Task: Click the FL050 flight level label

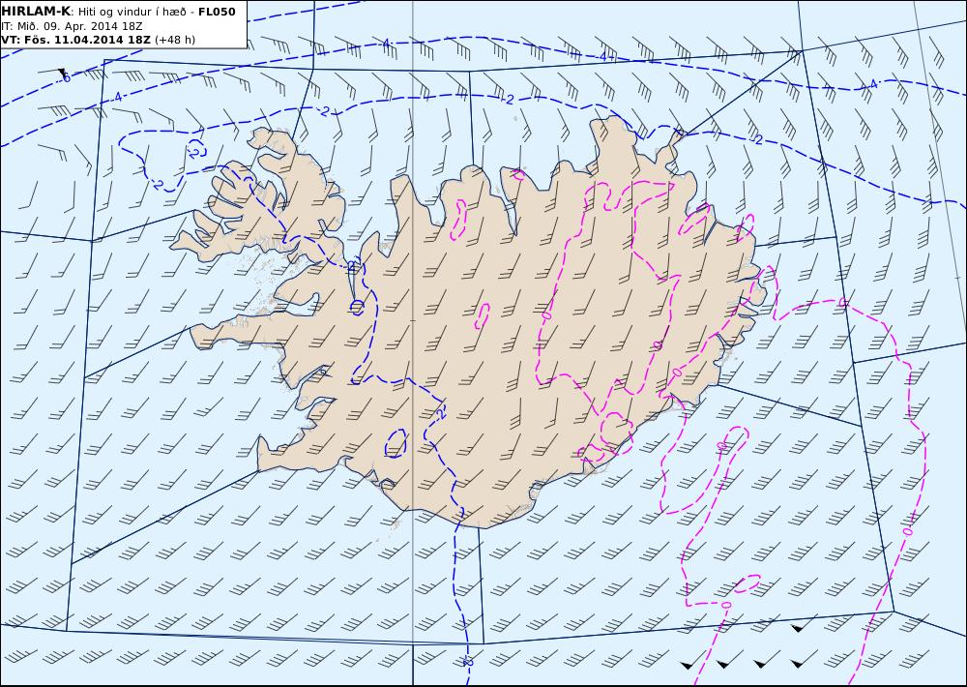Action: click(x=217, y=12)
